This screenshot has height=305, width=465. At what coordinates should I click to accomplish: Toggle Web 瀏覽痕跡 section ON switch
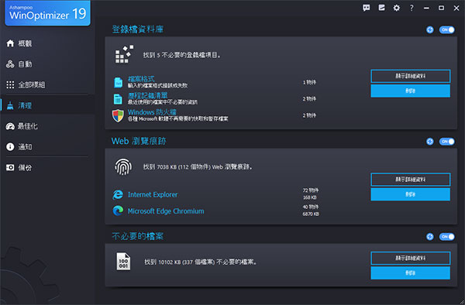tap(447, 142)
